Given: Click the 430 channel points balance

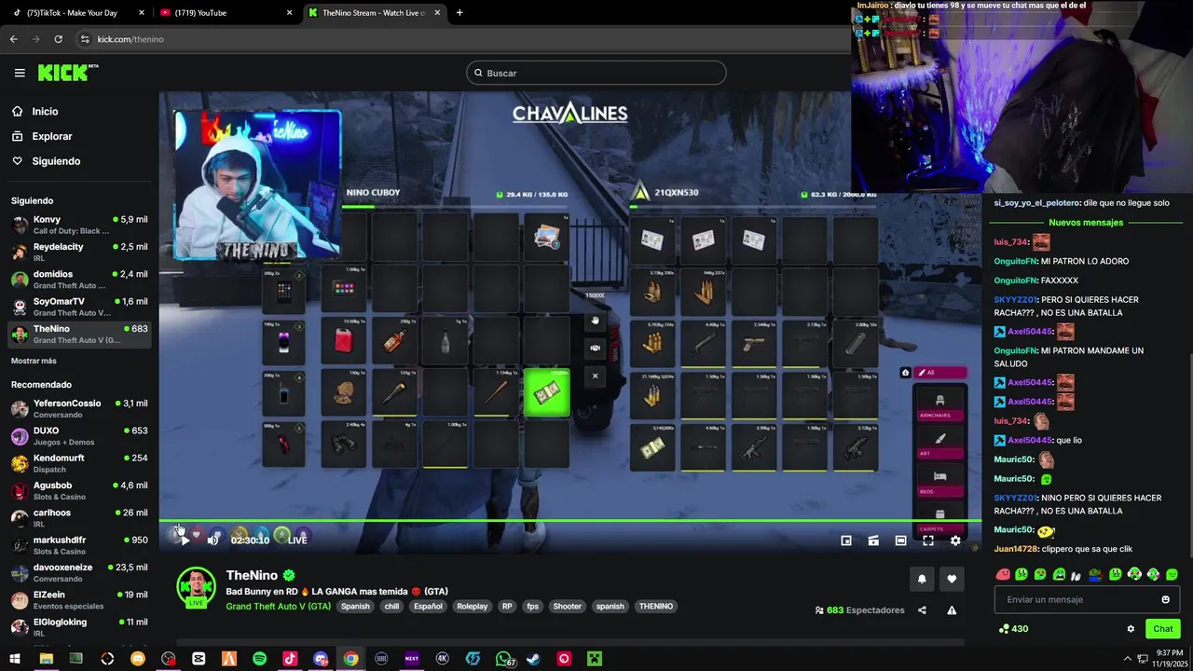Looking at the screenshot, I should (x=1013, y=629).
